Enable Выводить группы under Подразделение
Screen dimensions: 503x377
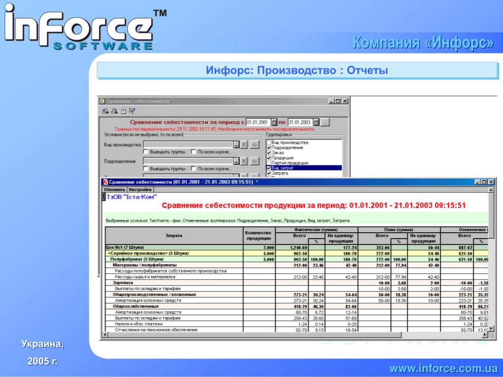click(x=145, y=168)
